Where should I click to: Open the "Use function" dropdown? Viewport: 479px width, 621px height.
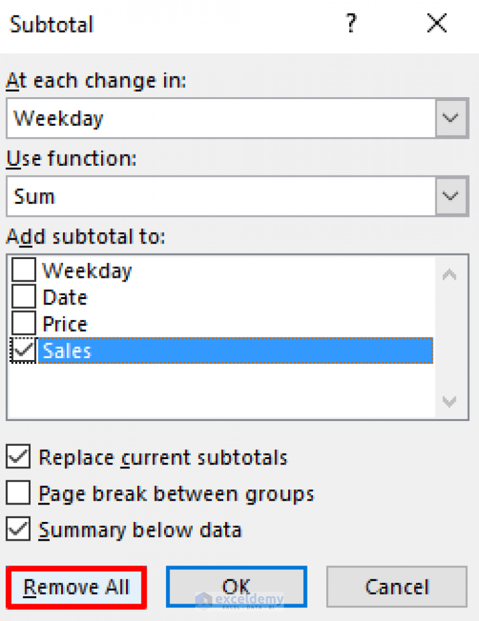click(450, 196)
